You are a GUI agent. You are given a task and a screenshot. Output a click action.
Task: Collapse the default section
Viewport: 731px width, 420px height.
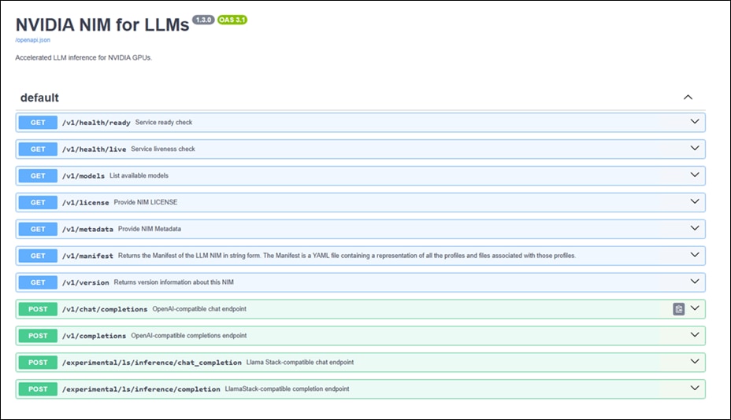click(688, 97)
